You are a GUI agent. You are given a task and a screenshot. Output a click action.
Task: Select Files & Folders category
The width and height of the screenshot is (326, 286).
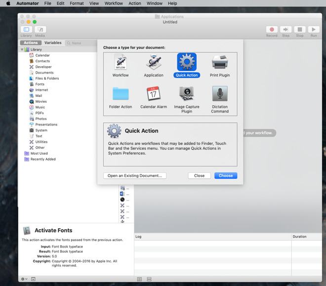pos(47,79)
